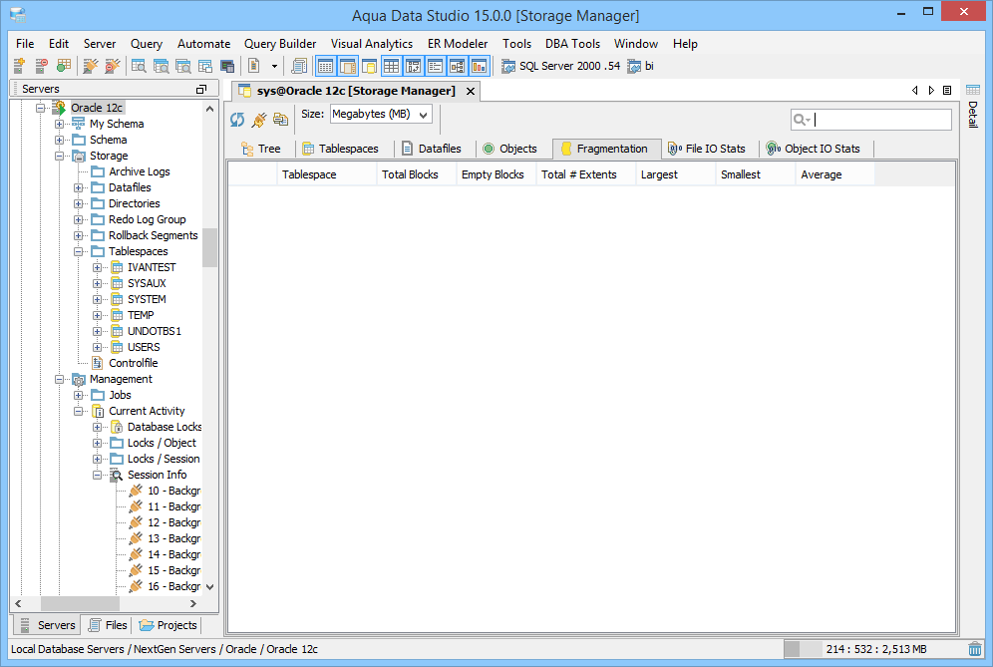Expand the My Schema node
993x667 pixels.
coord(60,125)
